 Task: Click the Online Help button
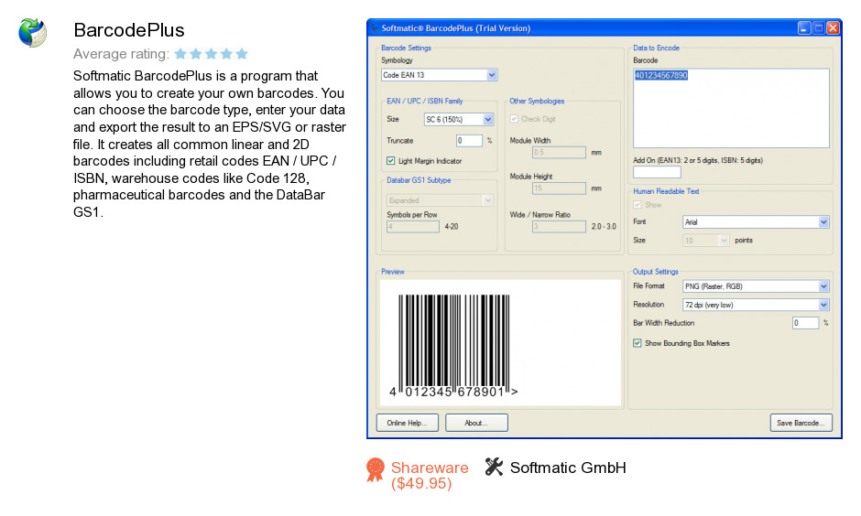pyautogui.click(x=408, y=423)
